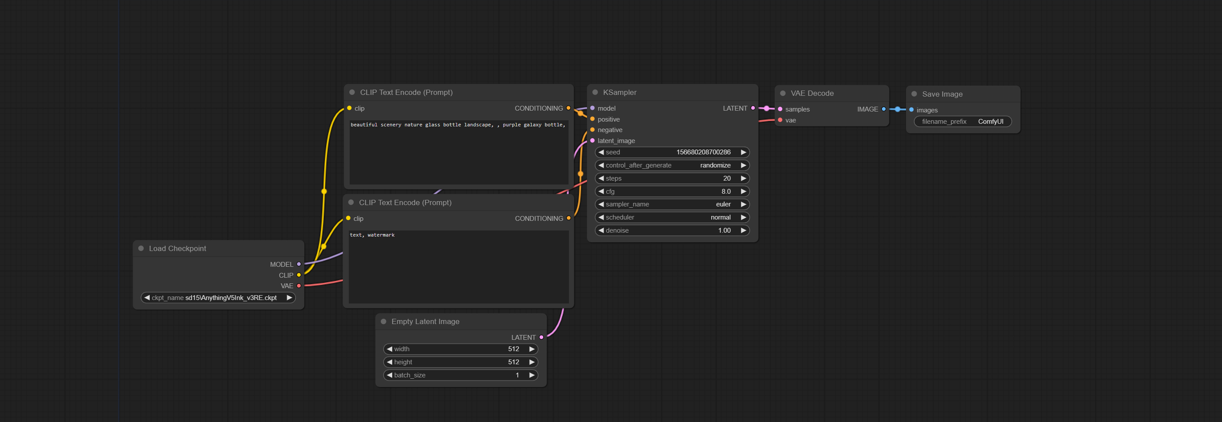Click the KSampler latent_image input socket
This screenshot has height=422, width=1222.
(x=593, y=141)
